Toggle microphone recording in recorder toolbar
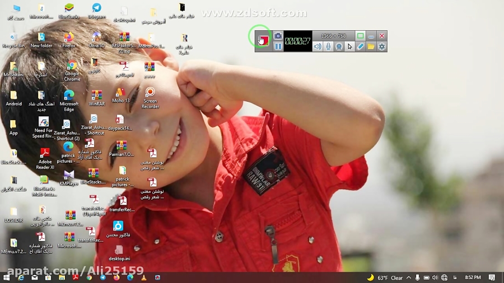Screen dimensions: 504x283 (x=328, y=46)
